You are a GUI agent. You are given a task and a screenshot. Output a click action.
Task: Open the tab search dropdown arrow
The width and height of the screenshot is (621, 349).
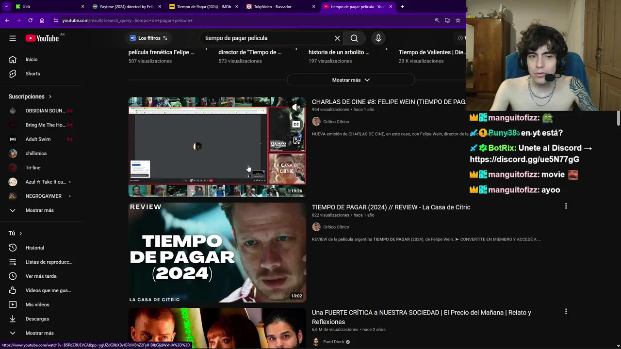(6, 7)
